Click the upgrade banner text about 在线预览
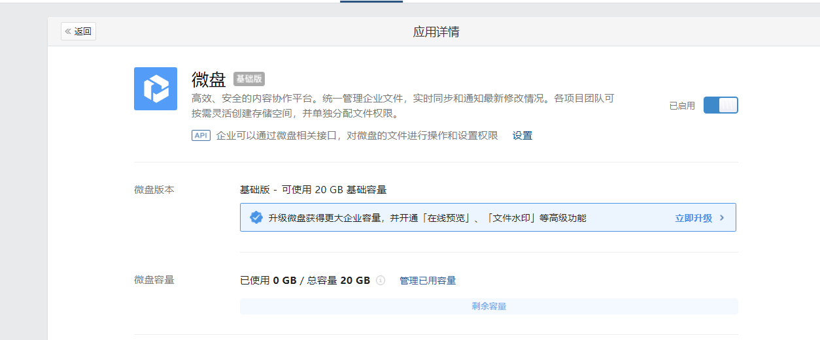 (427, 218)
